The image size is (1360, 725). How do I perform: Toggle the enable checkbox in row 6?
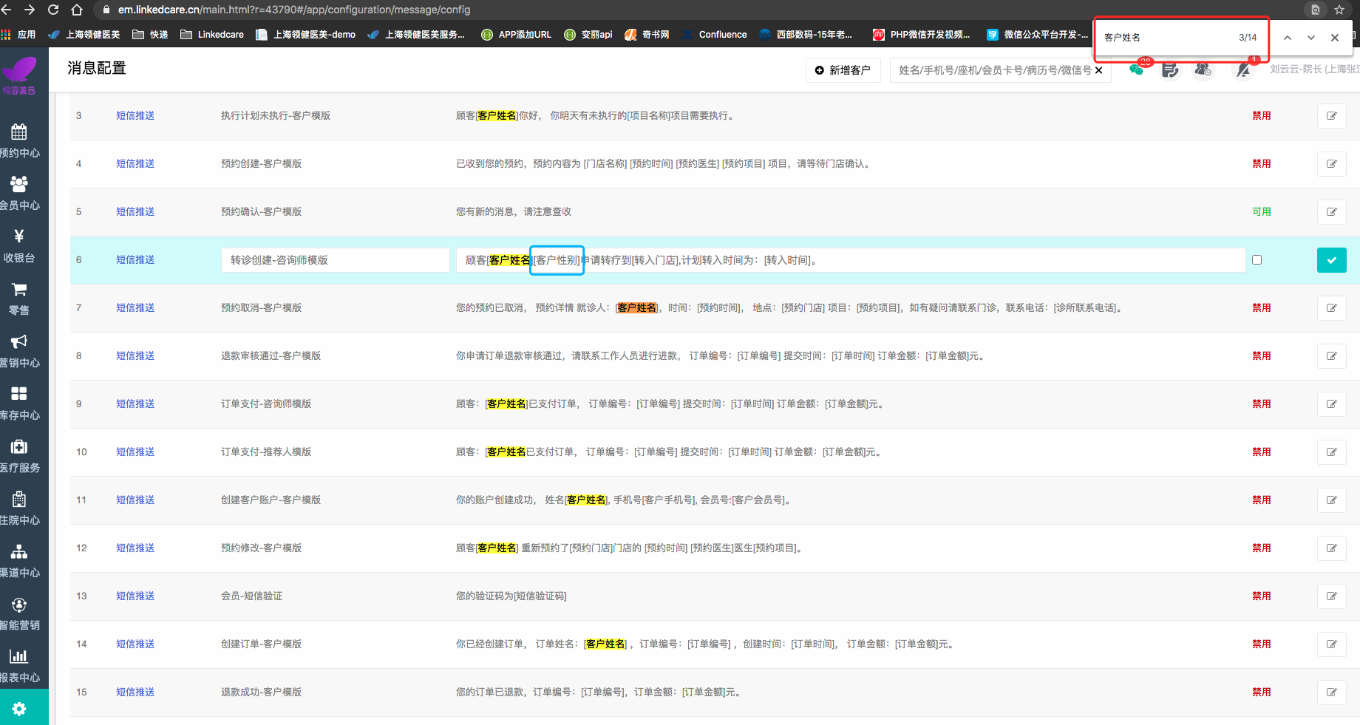(x=1257, y=260)
